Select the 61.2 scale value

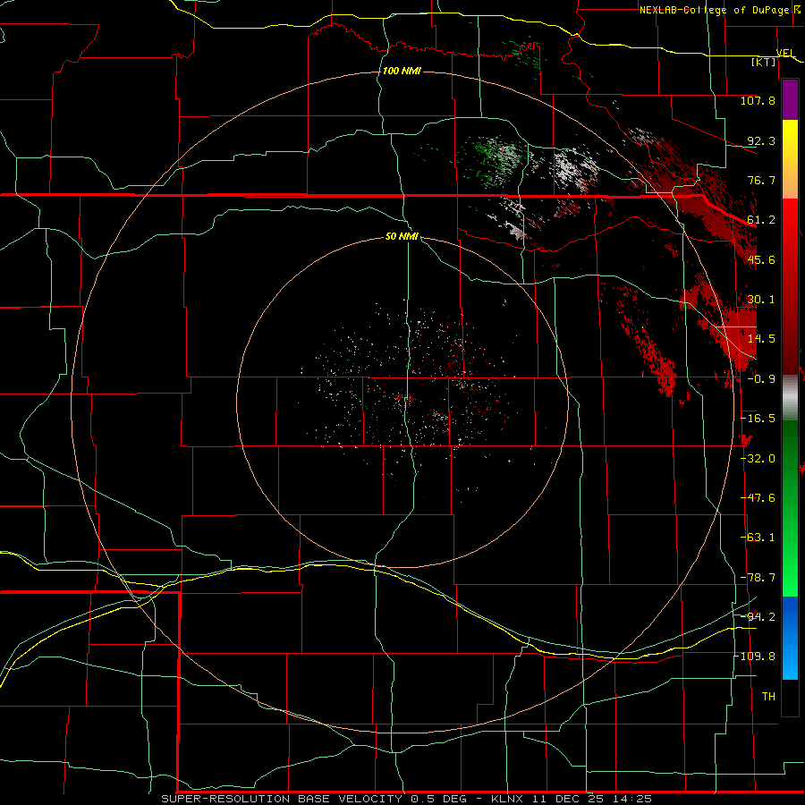click(x=761, y=220)
